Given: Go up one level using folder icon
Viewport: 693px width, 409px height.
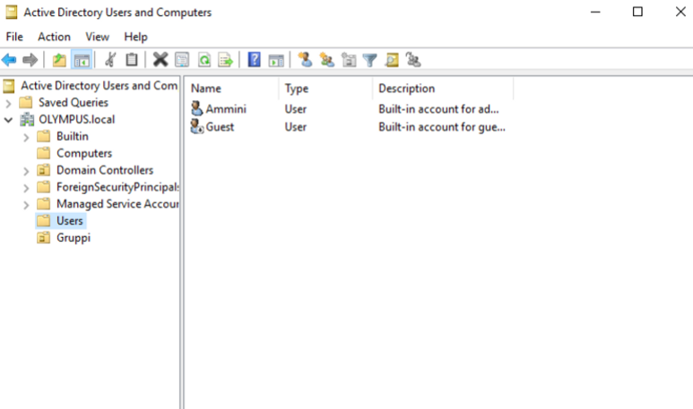Looking at the screenshot, I should 59,60.
